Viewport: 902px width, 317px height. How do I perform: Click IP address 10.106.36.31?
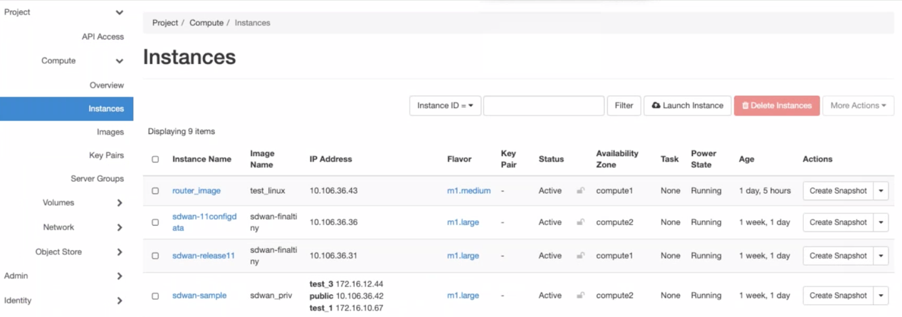pyautogui.click(x=333, y=256)
